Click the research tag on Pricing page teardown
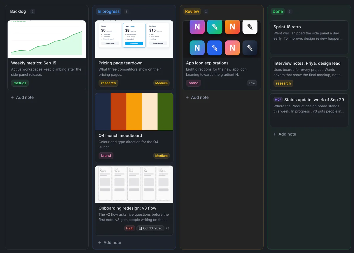This screenshot has width=354, height=253. point(108,83)
